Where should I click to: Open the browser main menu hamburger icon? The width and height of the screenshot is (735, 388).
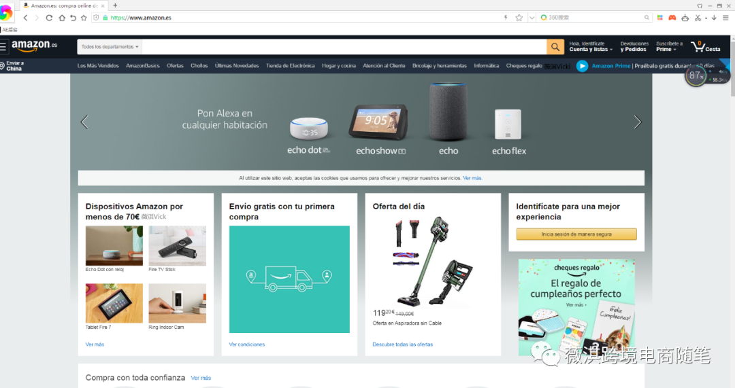pos(725,17)
